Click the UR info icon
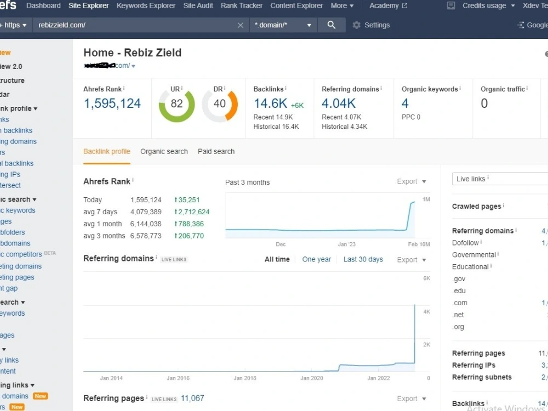This screenshot has width=548, height=411. [182, 88]
